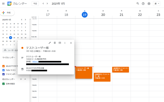The height and width of the screenshot is (102, 164).
Task: Email guests via the envelope icon
Action: pyautogui.click(x=60, y=43)
